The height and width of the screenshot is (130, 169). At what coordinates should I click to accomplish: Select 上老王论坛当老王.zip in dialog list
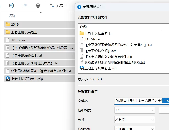tap(98, 68)
